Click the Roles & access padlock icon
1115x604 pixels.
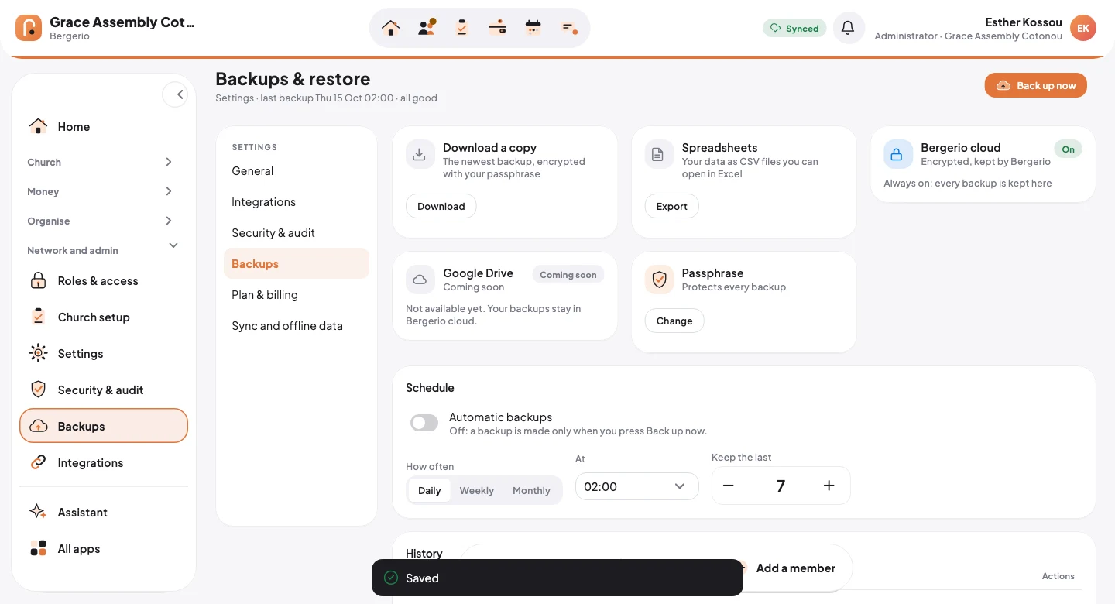click(x=38, y=281)
